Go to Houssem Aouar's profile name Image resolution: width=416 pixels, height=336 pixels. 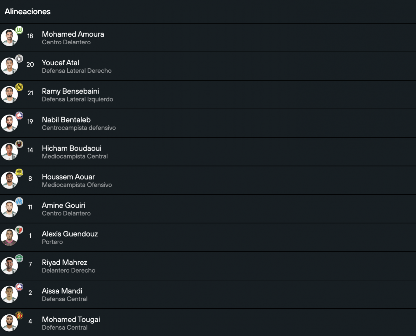point(68,177)
